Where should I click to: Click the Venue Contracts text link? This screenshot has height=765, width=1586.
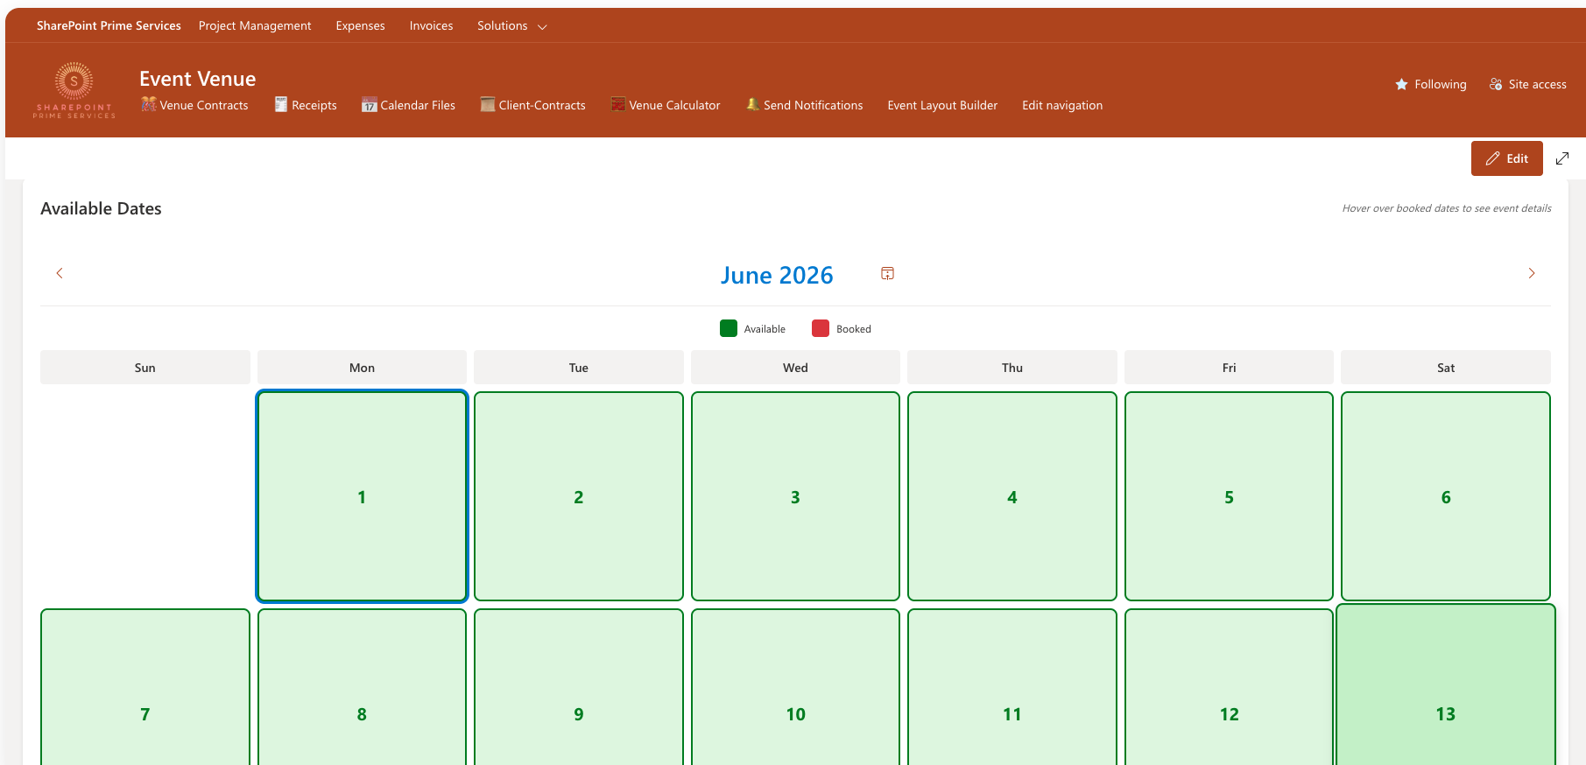(204, 105)
